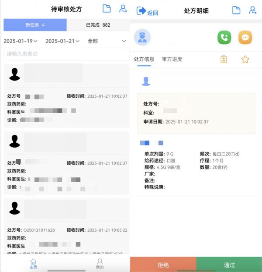This screenshot has height=272, width=262.
Task: Switch to 新任务 4 tab
Action: [35, 25]
